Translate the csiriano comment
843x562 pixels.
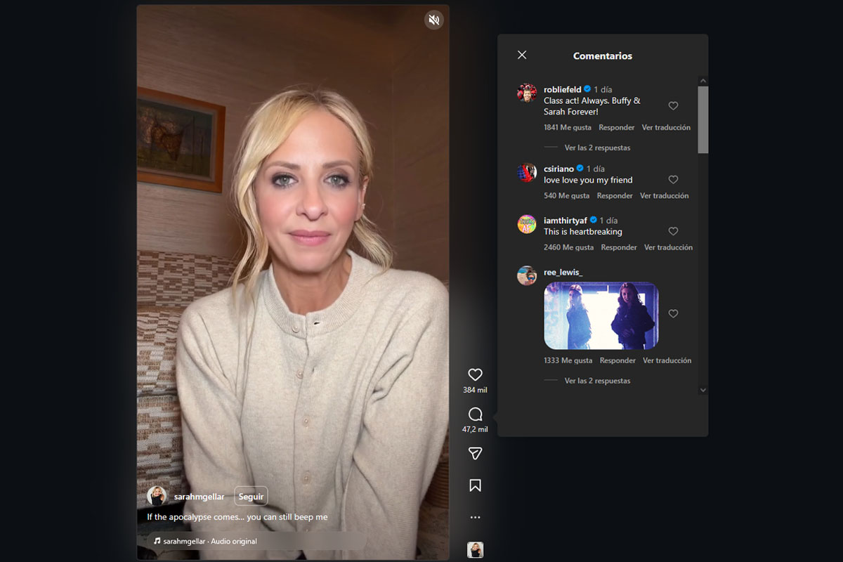pyautogui.click(x=664, y=196)
